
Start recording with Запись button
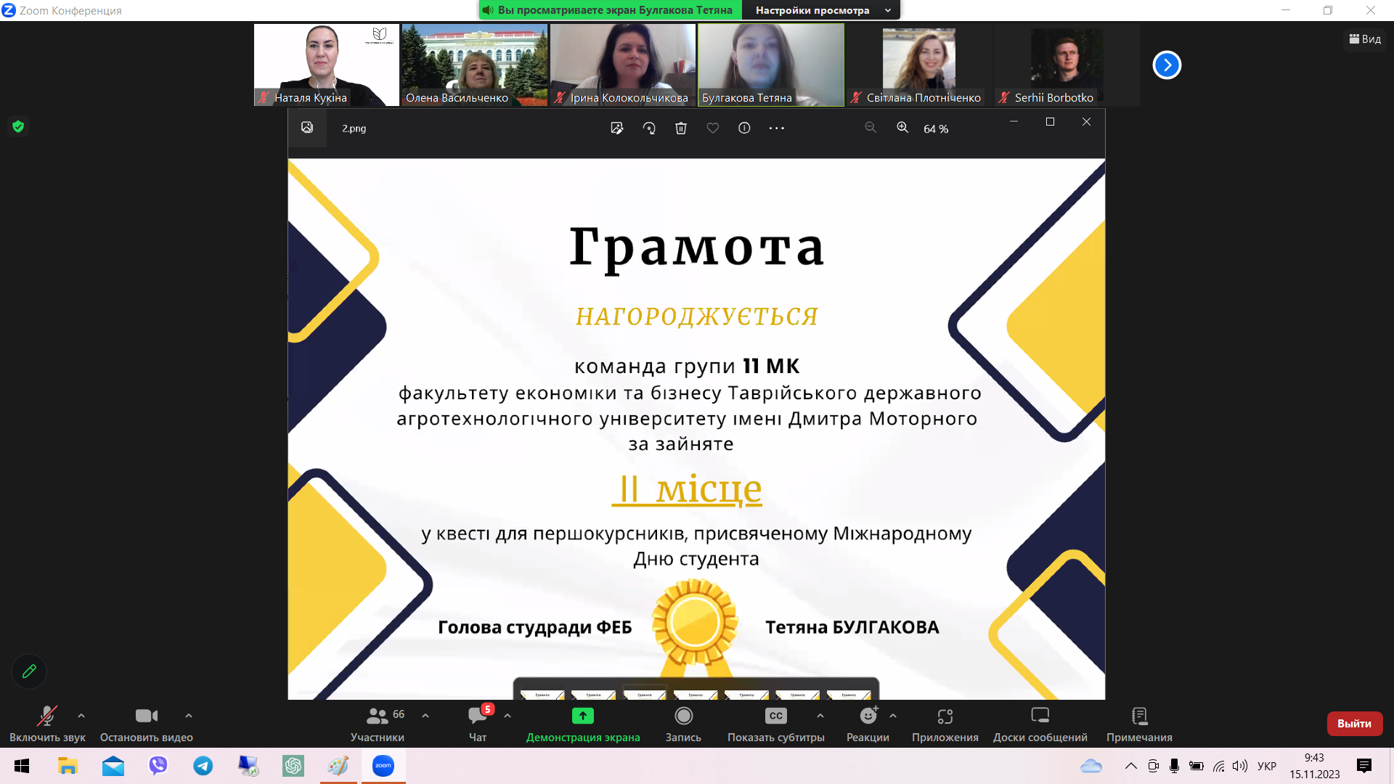683,724
